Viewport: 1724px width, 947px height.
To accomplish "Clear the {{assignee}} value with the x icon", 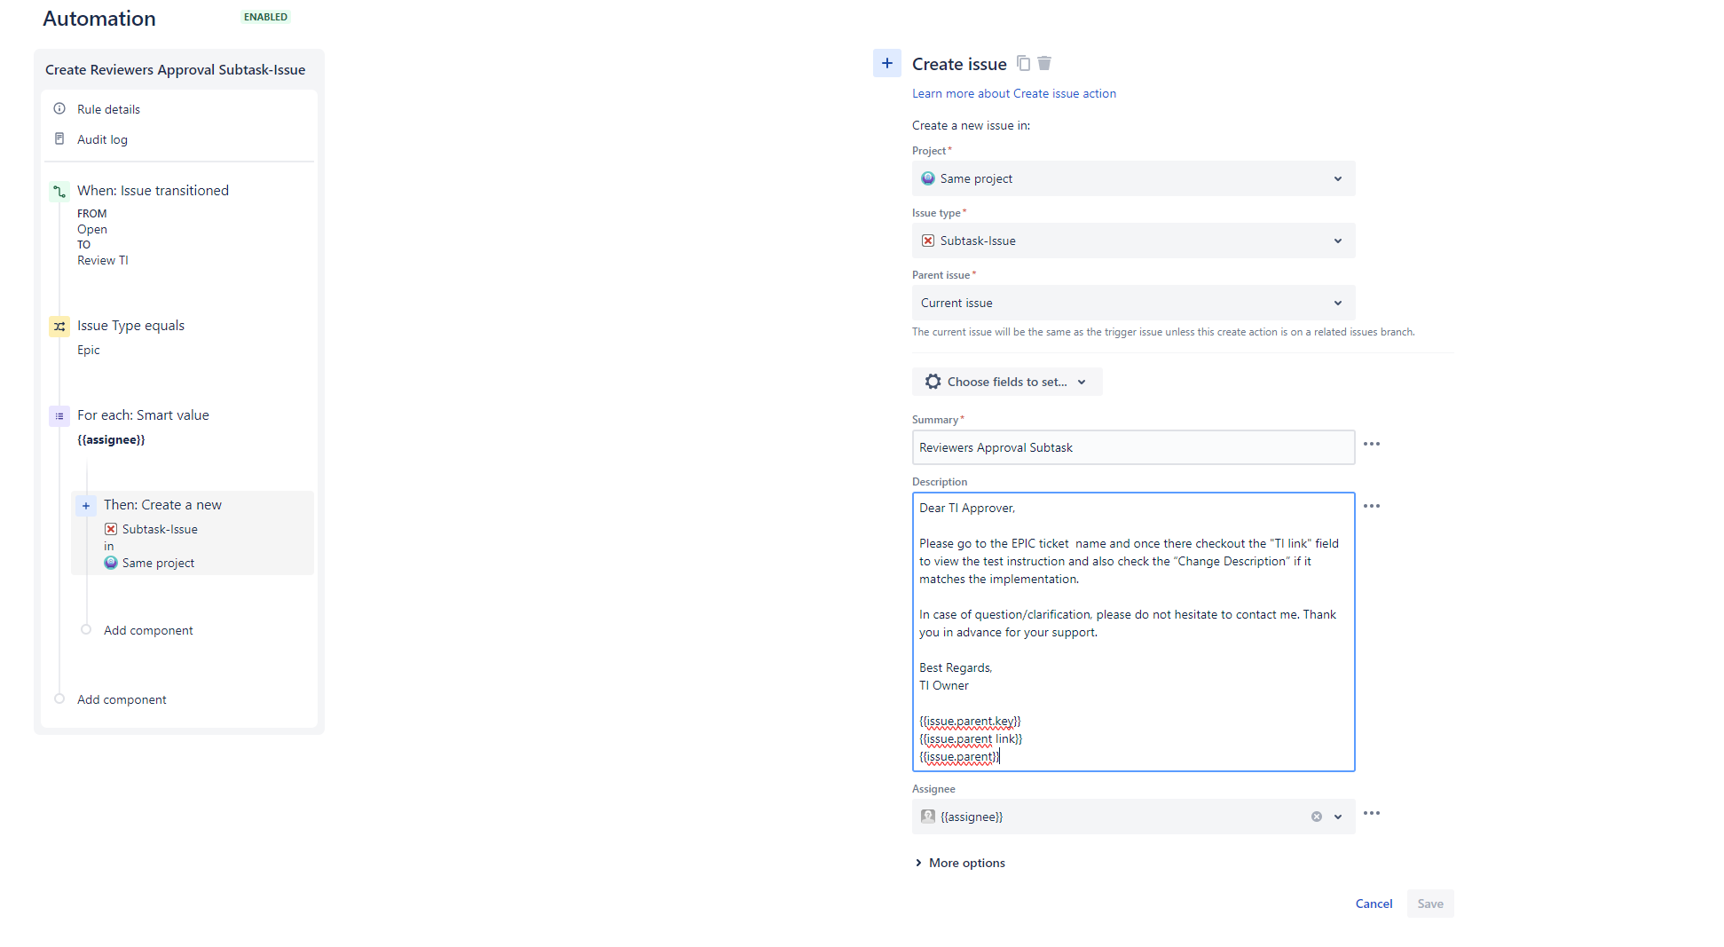I will (x=1317, y=817).
